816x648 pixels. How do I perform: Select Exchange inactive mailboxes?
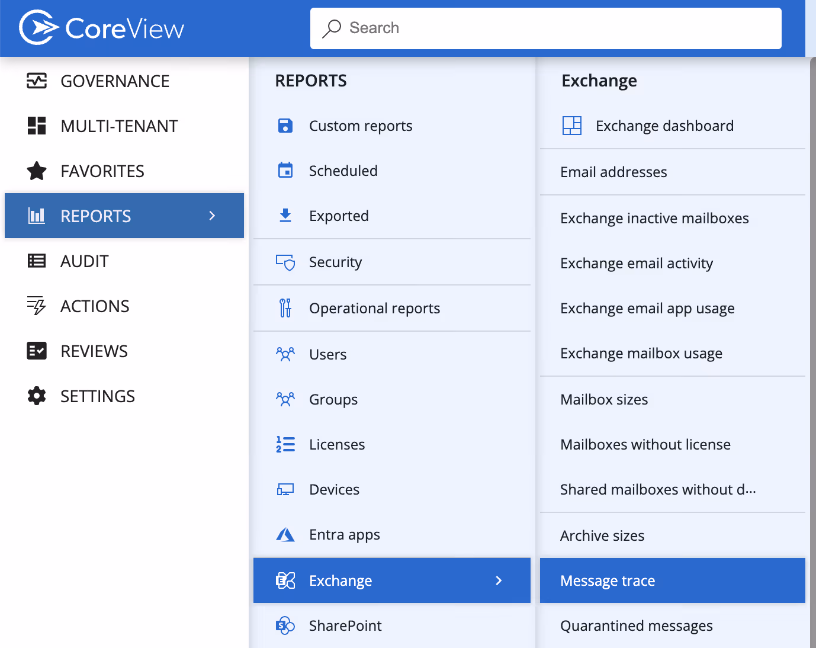[655, 218]
